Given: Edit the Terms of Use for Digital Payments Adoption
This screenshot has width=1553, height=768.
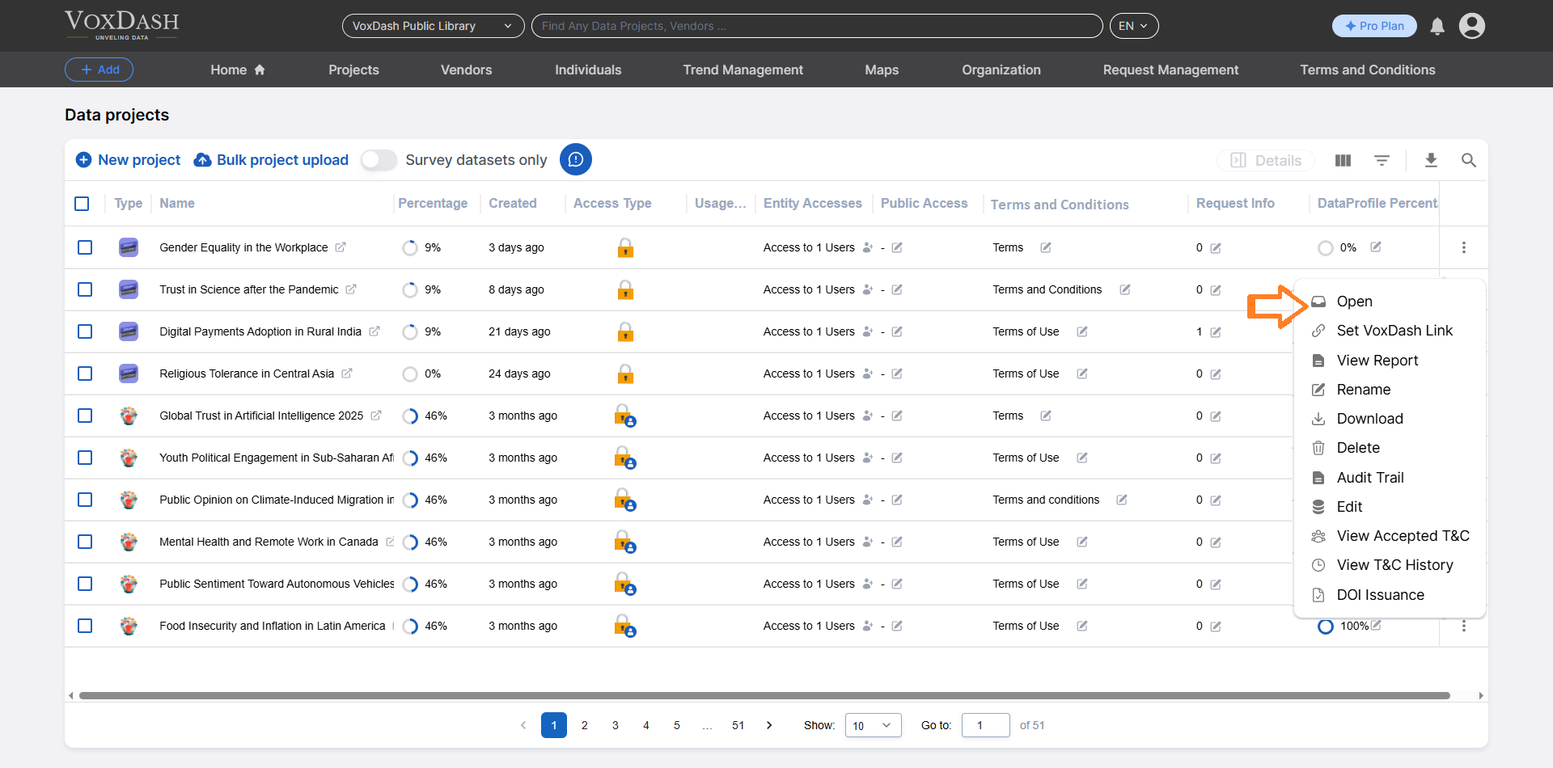Looking at the screenshot, I should [1083, 331].
